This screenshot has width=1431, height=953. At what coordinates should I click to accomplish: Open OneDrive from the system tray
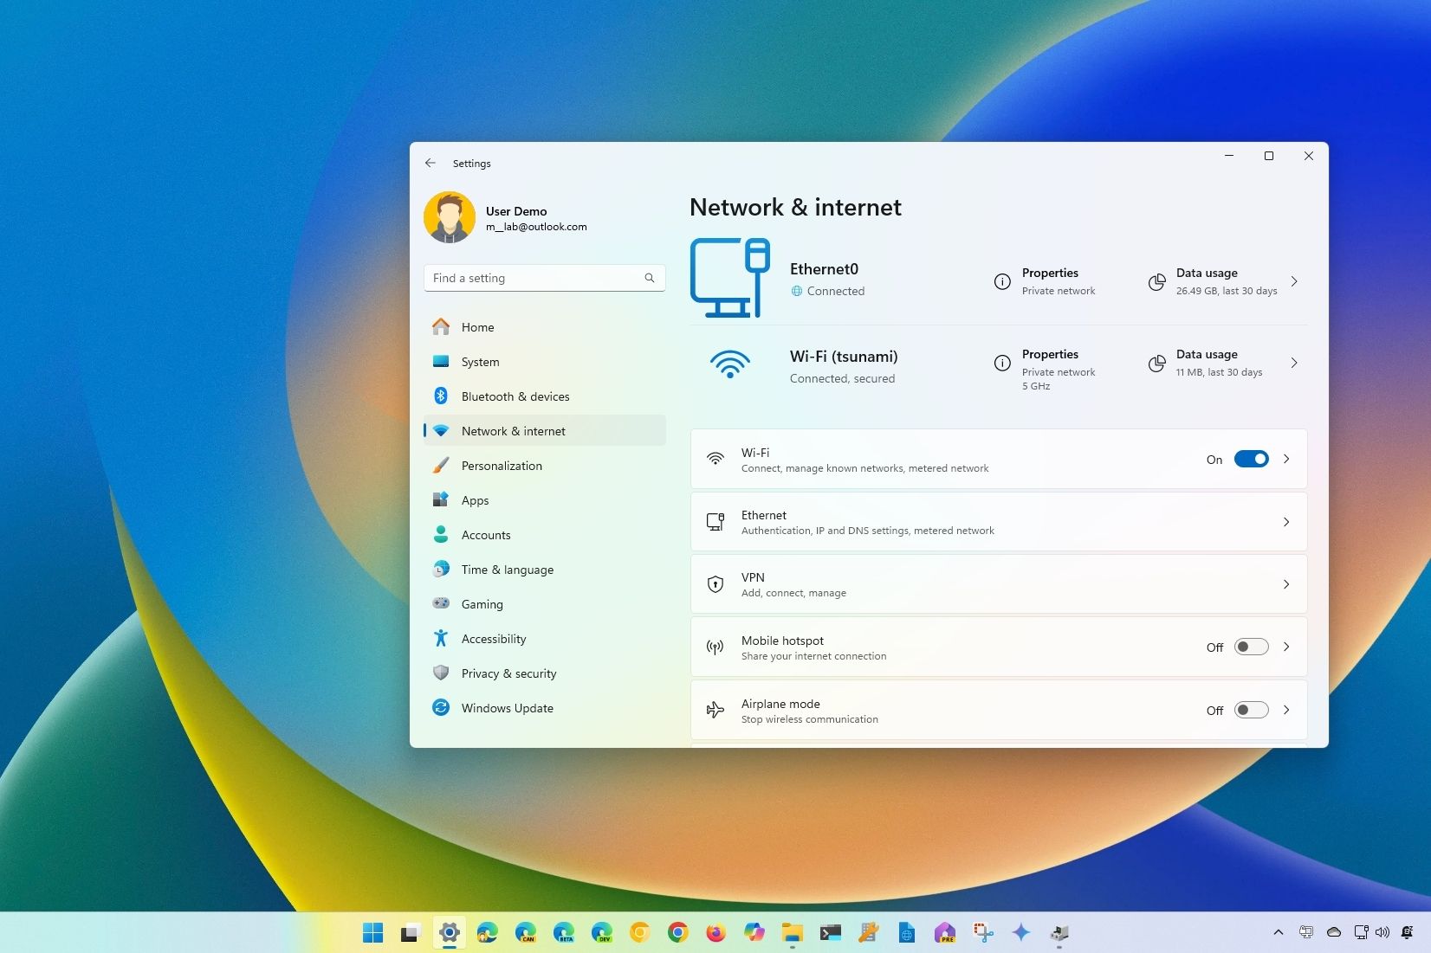click(1333, 932)
